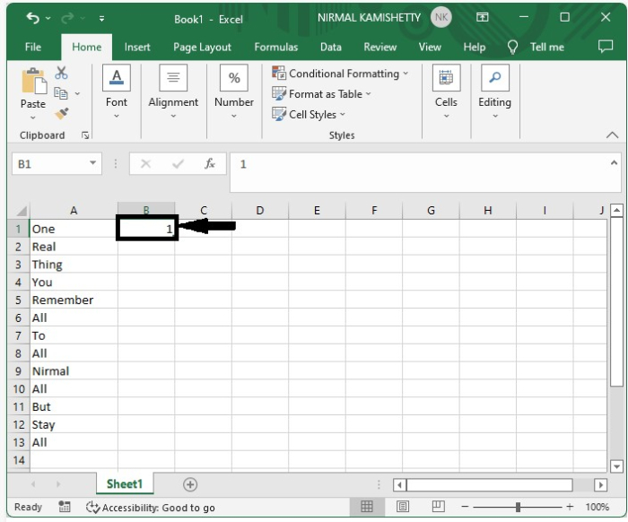
Task: Switch to Page Break Preview icon
Action: click(x=438, y=507)
